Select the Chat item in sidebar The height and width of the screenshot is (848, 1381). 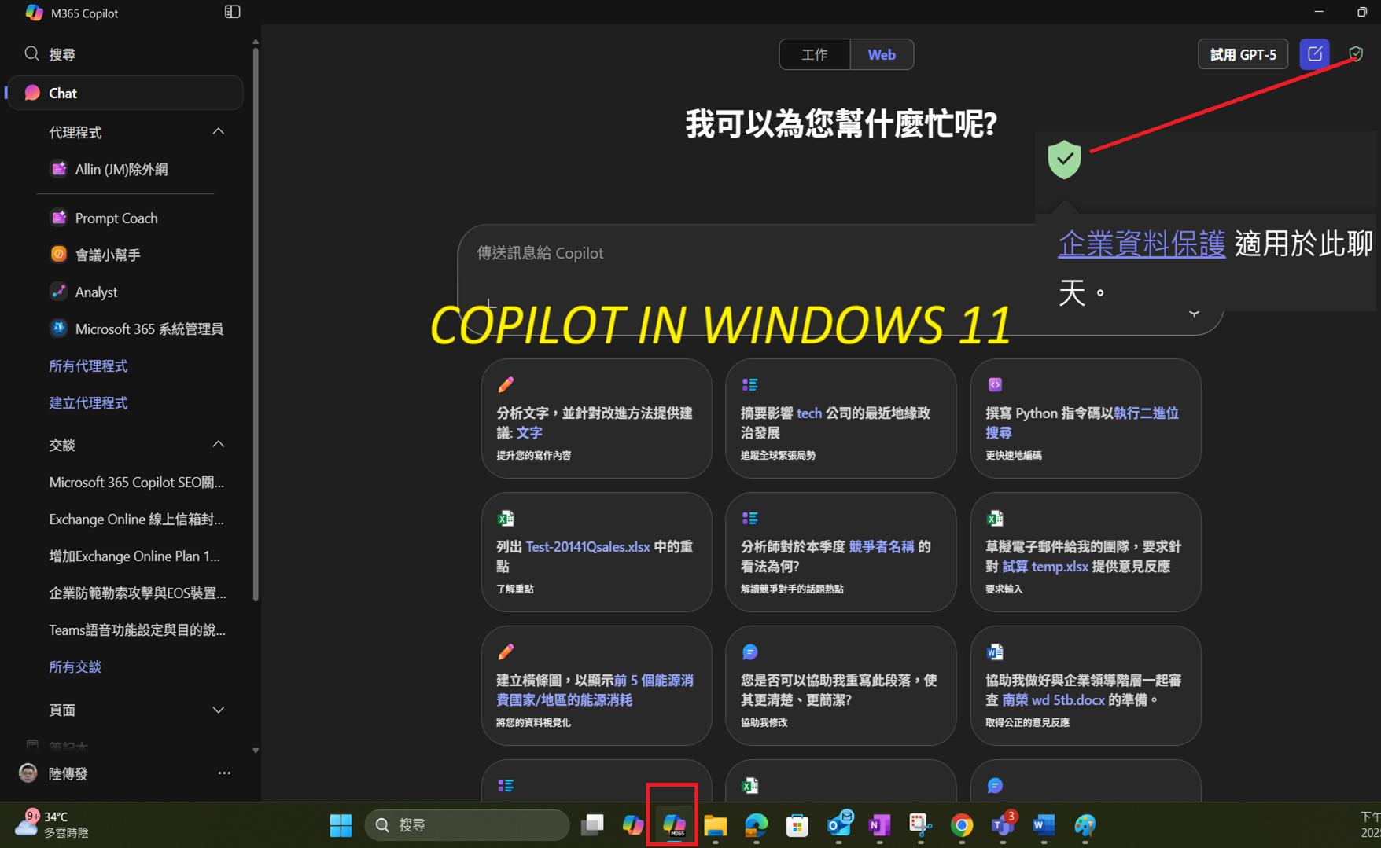63,93
